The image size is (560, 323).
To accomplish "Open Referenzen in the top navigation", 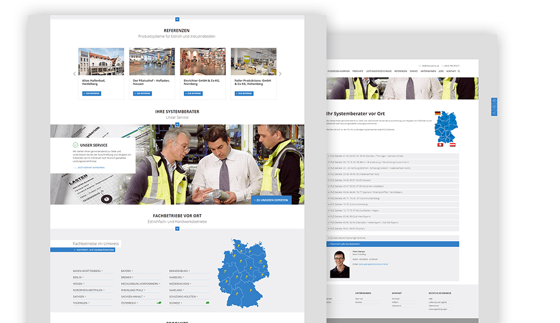I will pos(401,72).
